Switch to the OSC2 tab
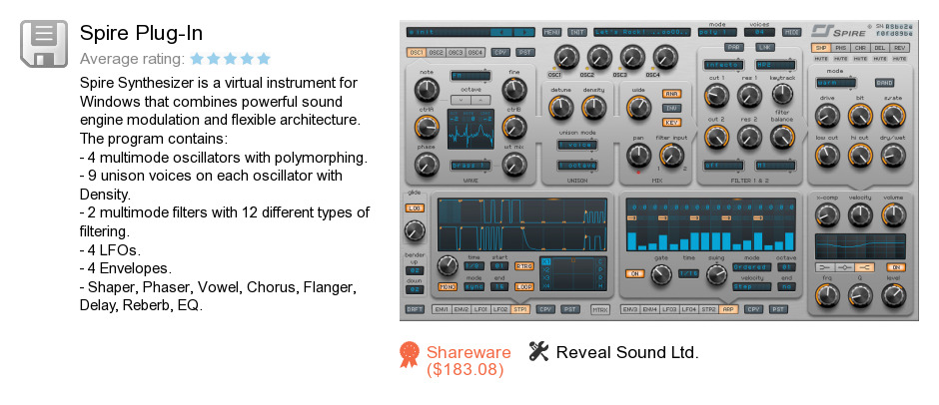939x405 pixels. (x=436, y=53)
